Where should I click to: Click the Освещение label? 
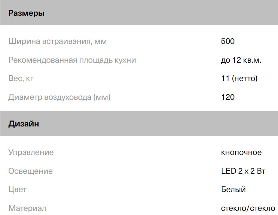click(30, 171)
